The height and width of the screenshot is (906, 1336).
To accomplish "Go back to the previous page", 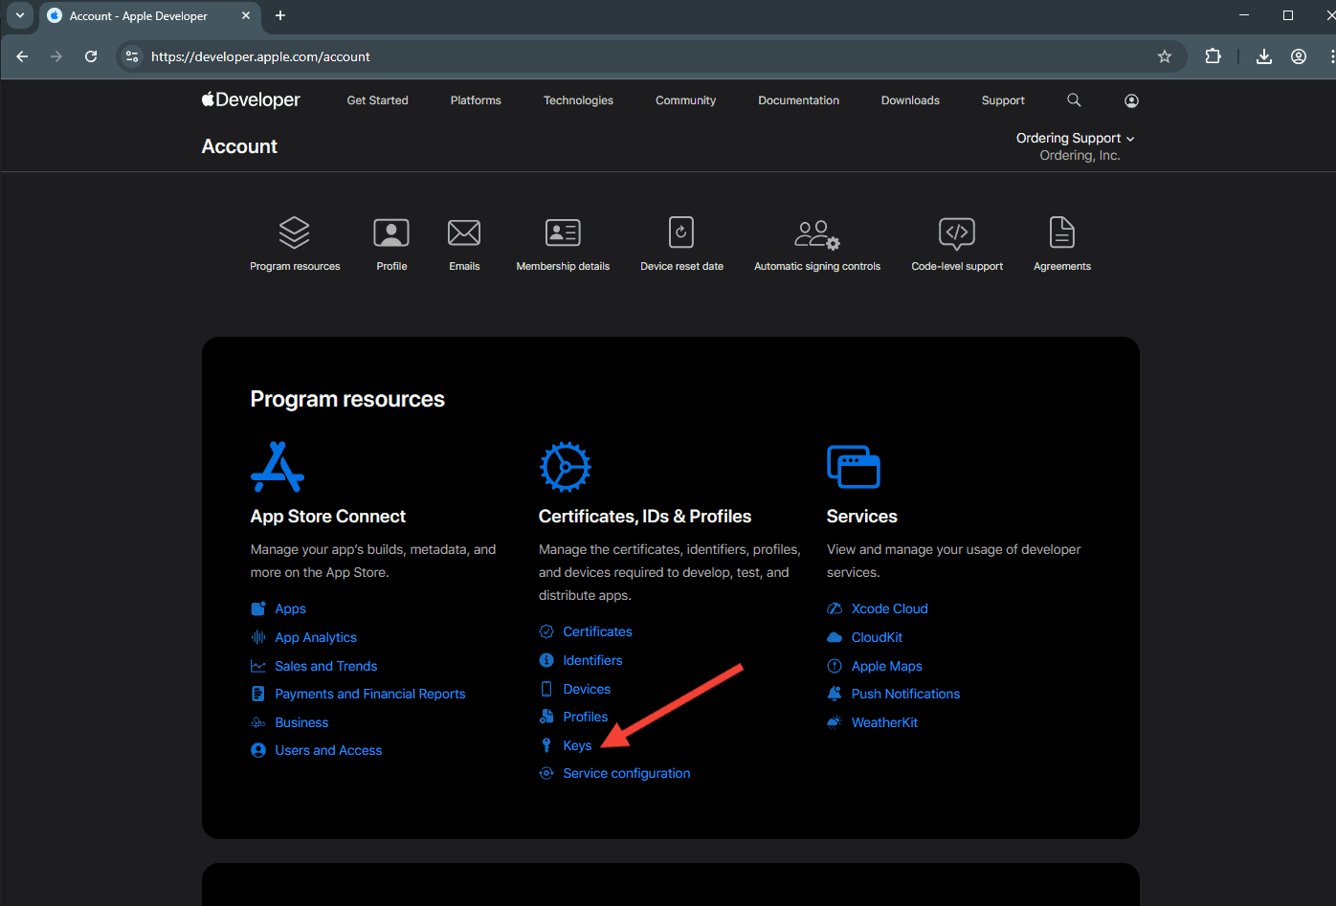I will [x=22, y=56].
